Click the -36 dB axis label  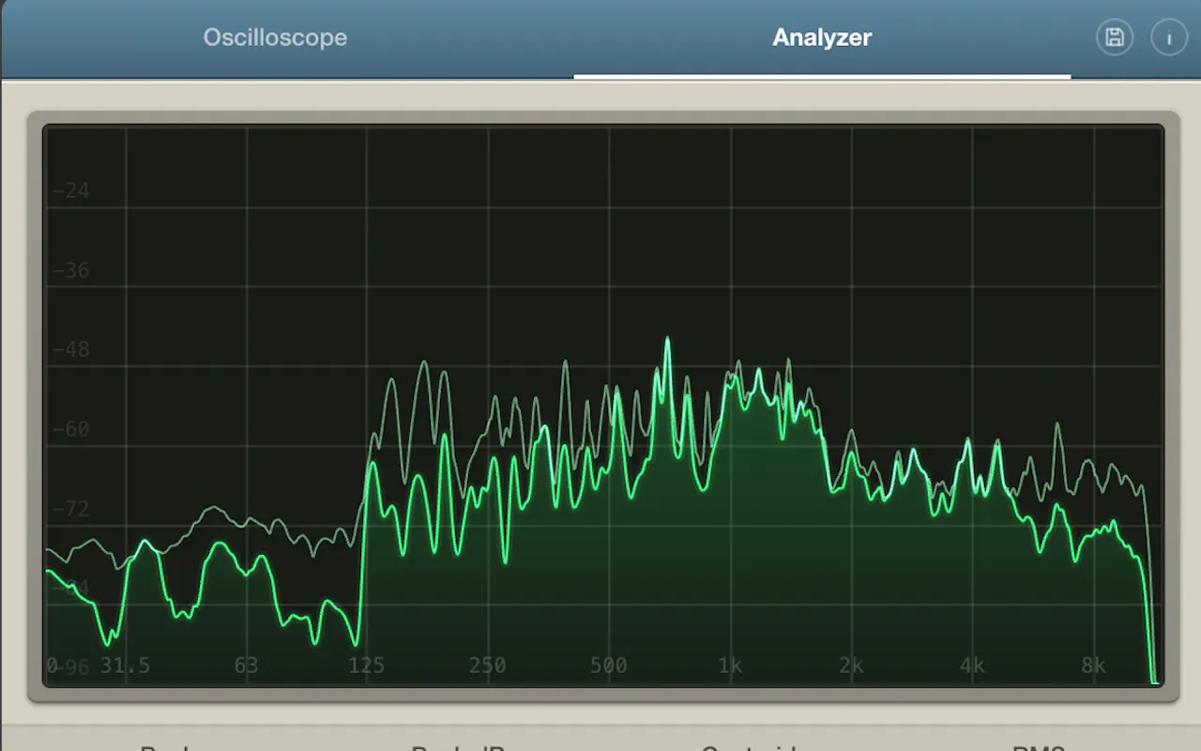71,270
